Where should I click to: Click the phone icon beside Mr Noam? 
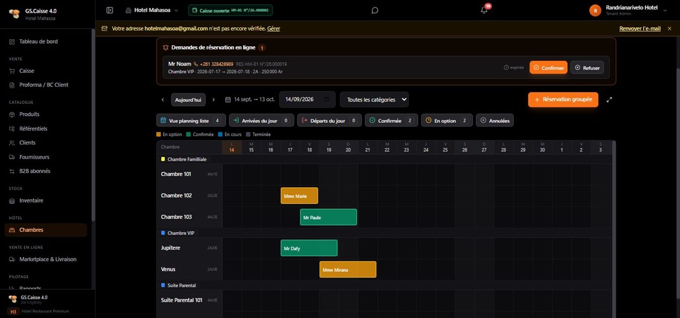[196, 64]
